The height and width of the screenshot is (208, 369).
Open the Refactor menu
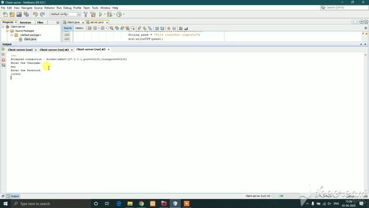point(50,8)
